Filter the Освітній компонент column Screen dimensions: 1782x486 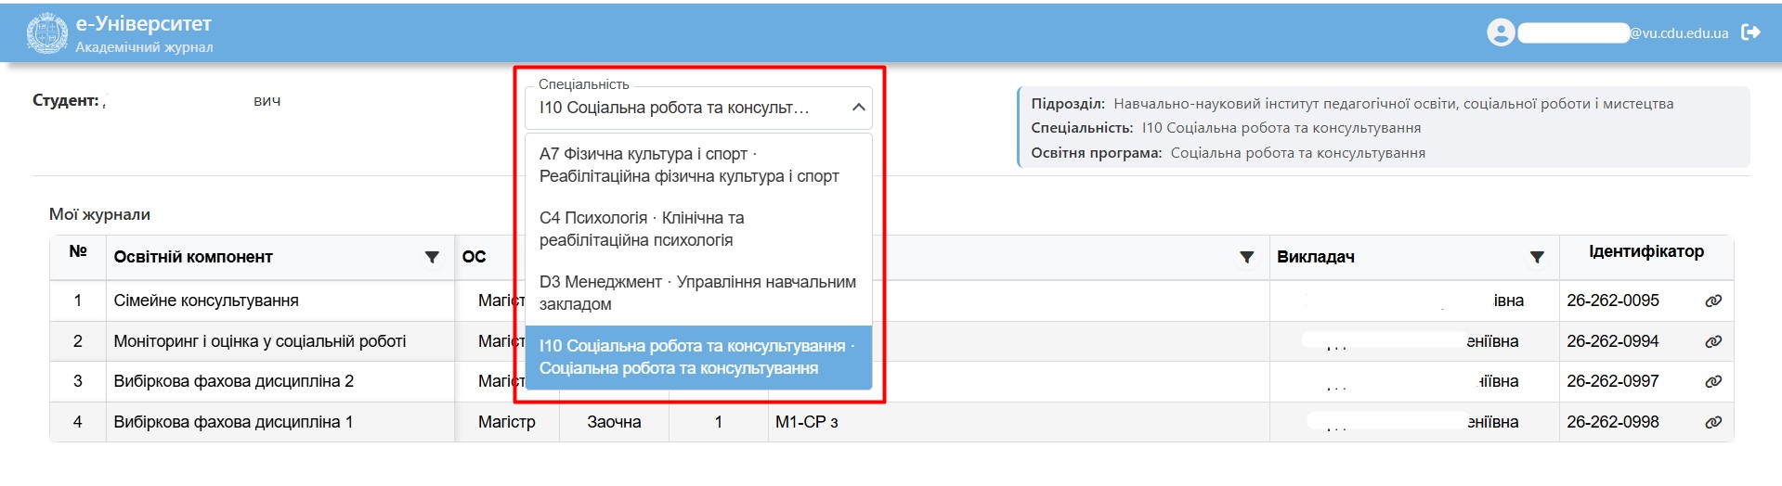(432, 257)
